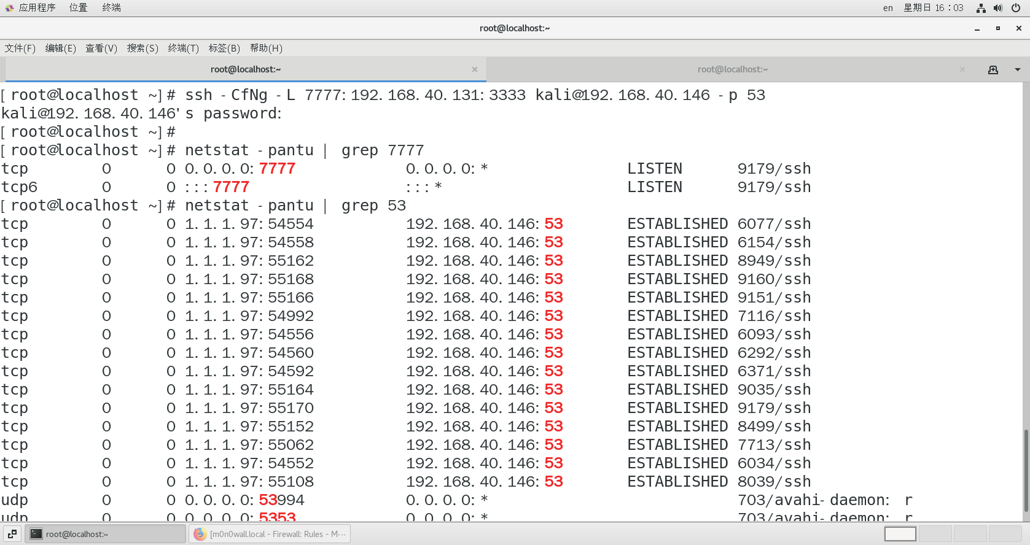Image resolution: width=1030 pixels, height=545 pixels.
Task: Click the network status icon
Action: pos(981,8)
